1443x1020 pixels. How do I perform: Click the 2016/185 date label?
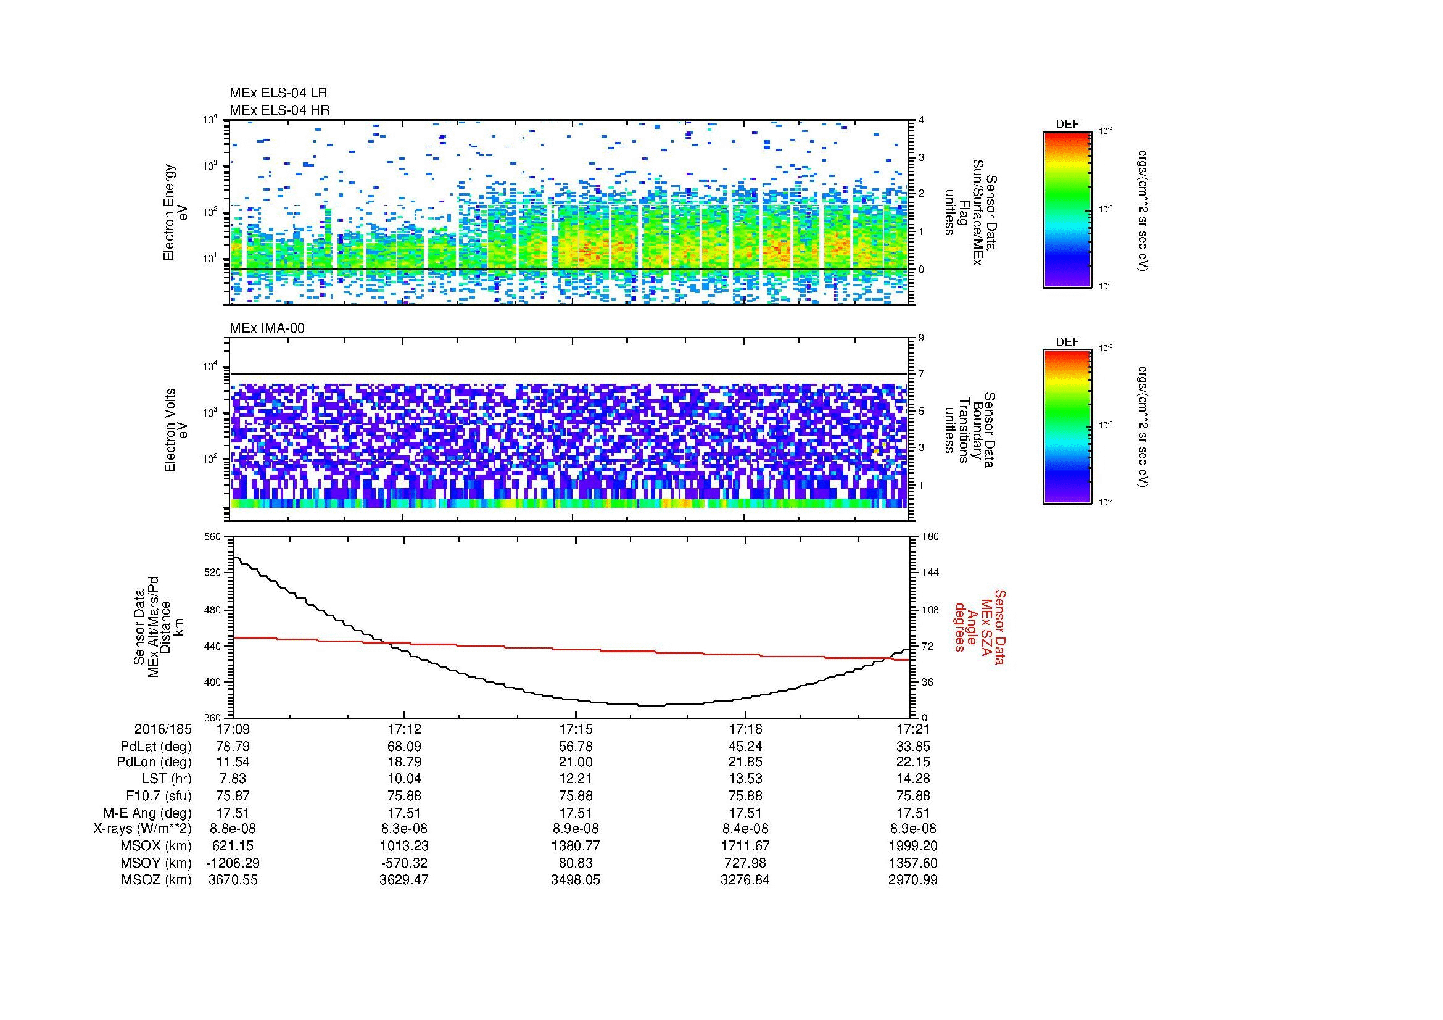(162, 729)
